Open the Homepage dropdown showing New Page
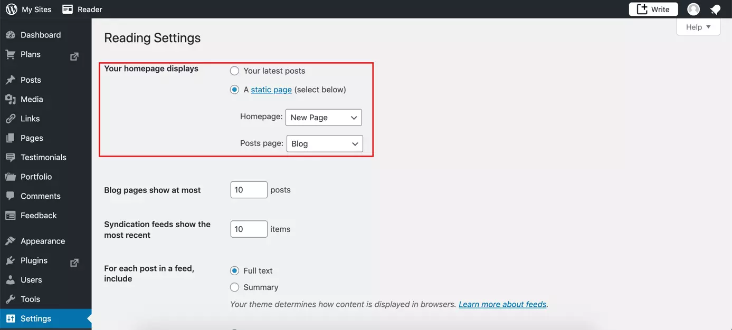Image resolution: width=732 pixels, height=330 pixels. tap(324, 118)
